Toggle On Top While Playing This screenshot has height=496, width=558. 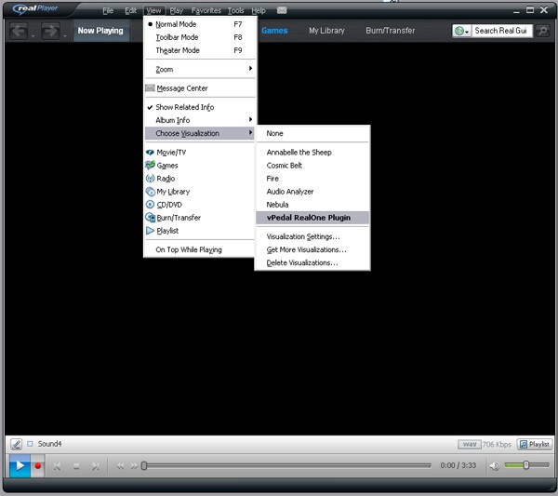pos(200,249)
